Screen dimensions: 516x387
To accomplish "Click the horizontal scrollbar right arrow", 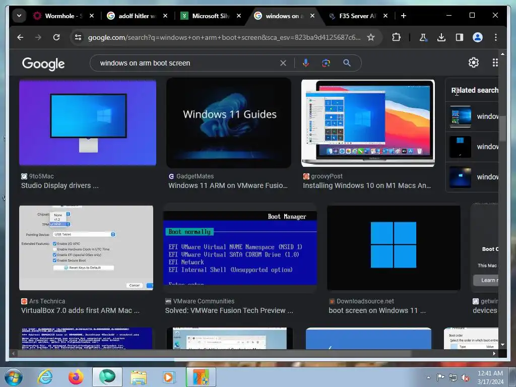I will [x=494, y=353].
